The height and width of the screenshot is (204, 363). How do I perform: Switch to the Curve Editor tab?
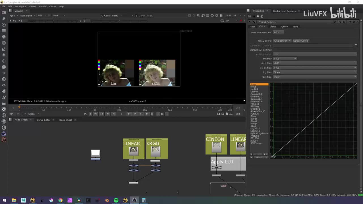tap(43, 120)
